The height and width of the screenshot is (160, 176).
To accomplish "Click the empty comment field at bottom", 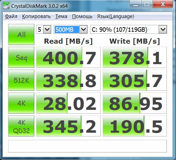I will [87, 146].
